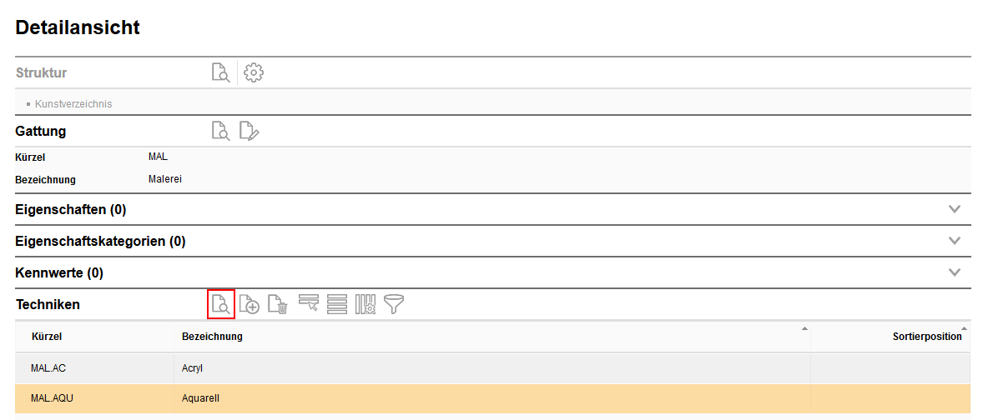Add a new Technik entry
The width and height of the screenshot is (983, 420).
coord(250,304)
